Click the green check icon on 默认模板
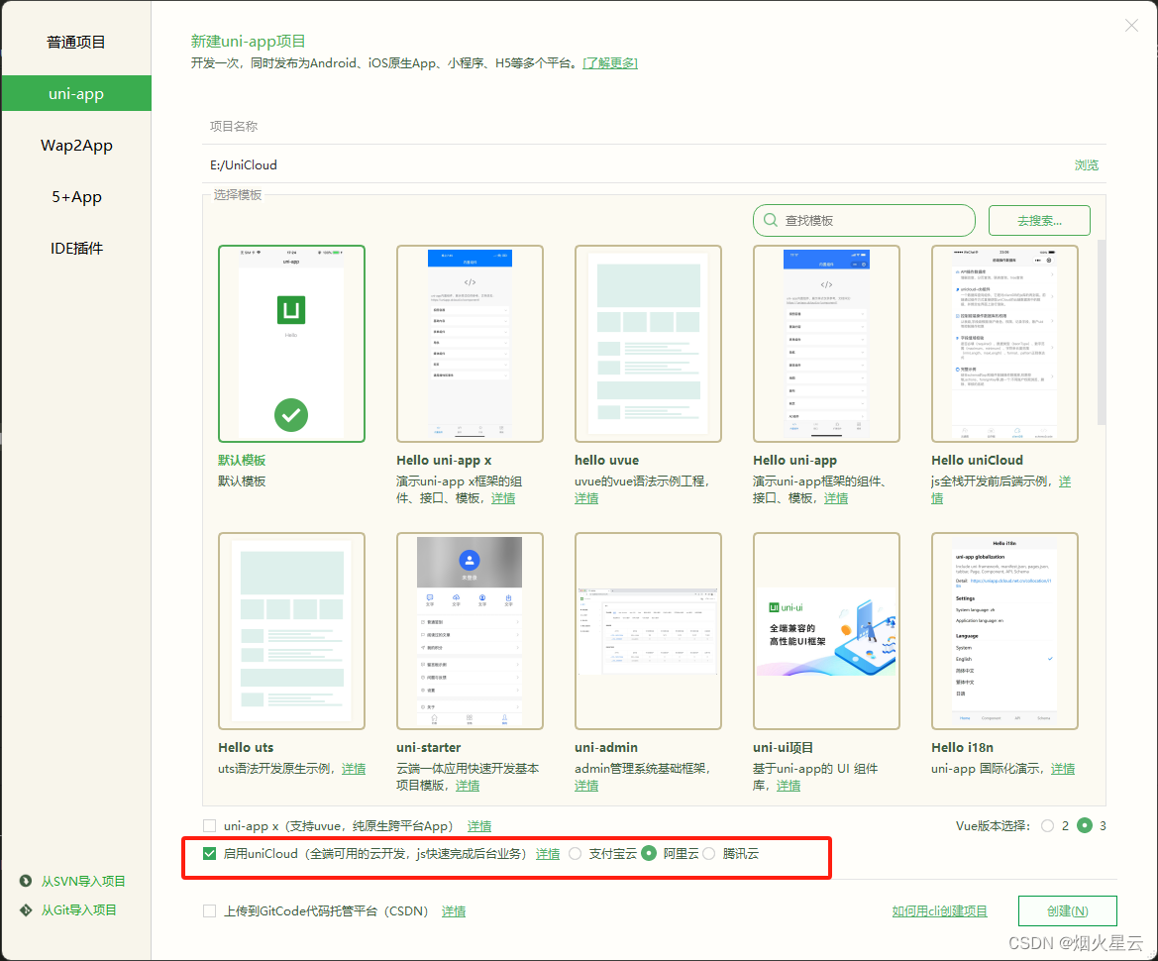Screen dimensions: 1158x961 click(291, 415)
